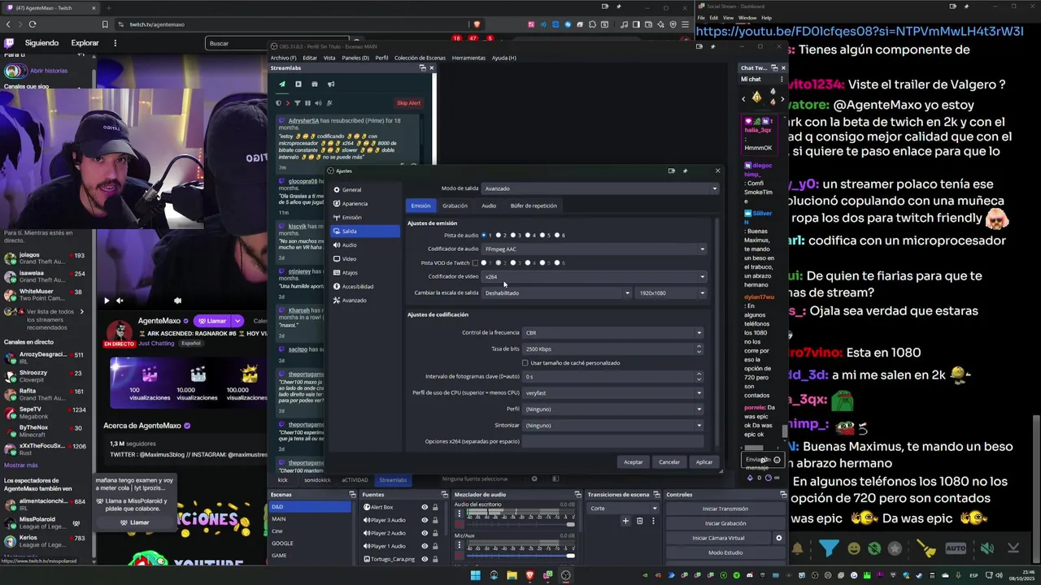Viewport: 1041px width, 585px height.
Task: Open Accesibilidad settings section
Action: click(x=365, y=286)
